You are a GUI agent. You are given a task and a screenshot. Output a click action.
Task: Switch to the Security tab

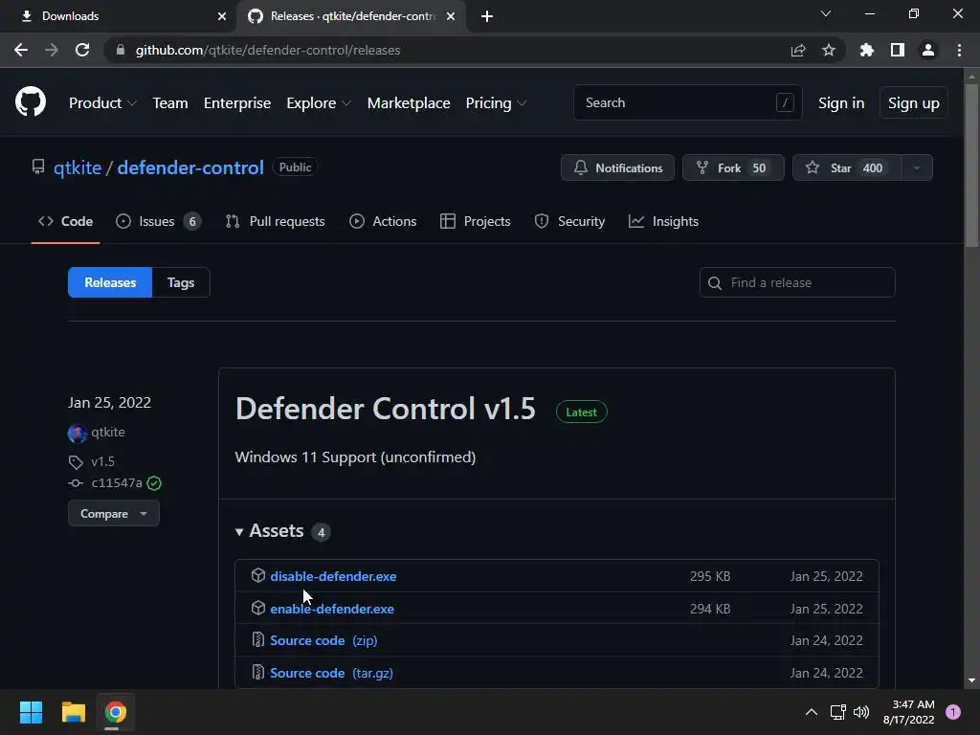569,221
